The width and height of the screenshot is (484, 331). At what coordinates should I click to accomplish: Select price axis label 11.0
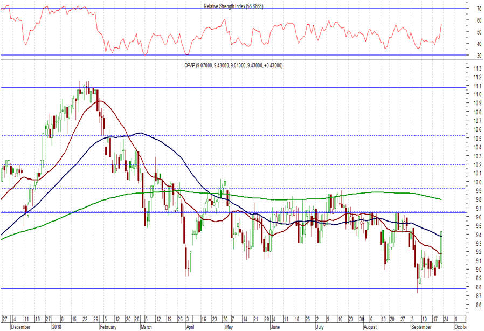click(x=478, y=94)
